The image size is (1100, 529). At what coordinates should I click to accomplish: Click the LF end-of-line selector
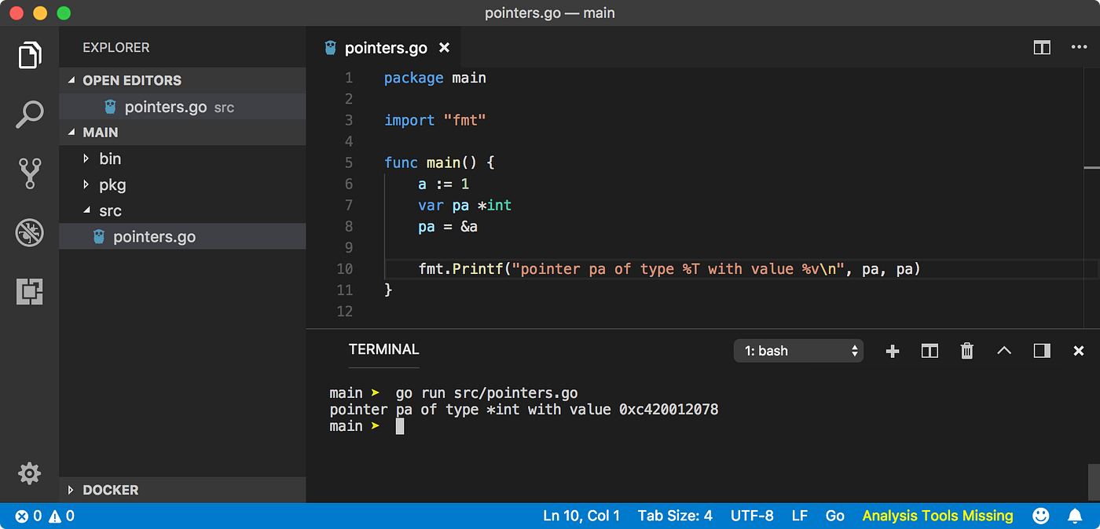800,516
